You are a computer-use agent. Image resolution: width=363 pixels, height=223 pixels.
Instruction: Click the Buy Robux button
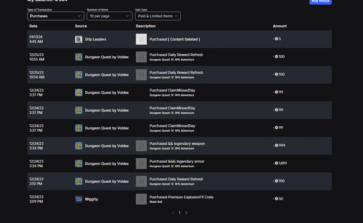(320, 1)
